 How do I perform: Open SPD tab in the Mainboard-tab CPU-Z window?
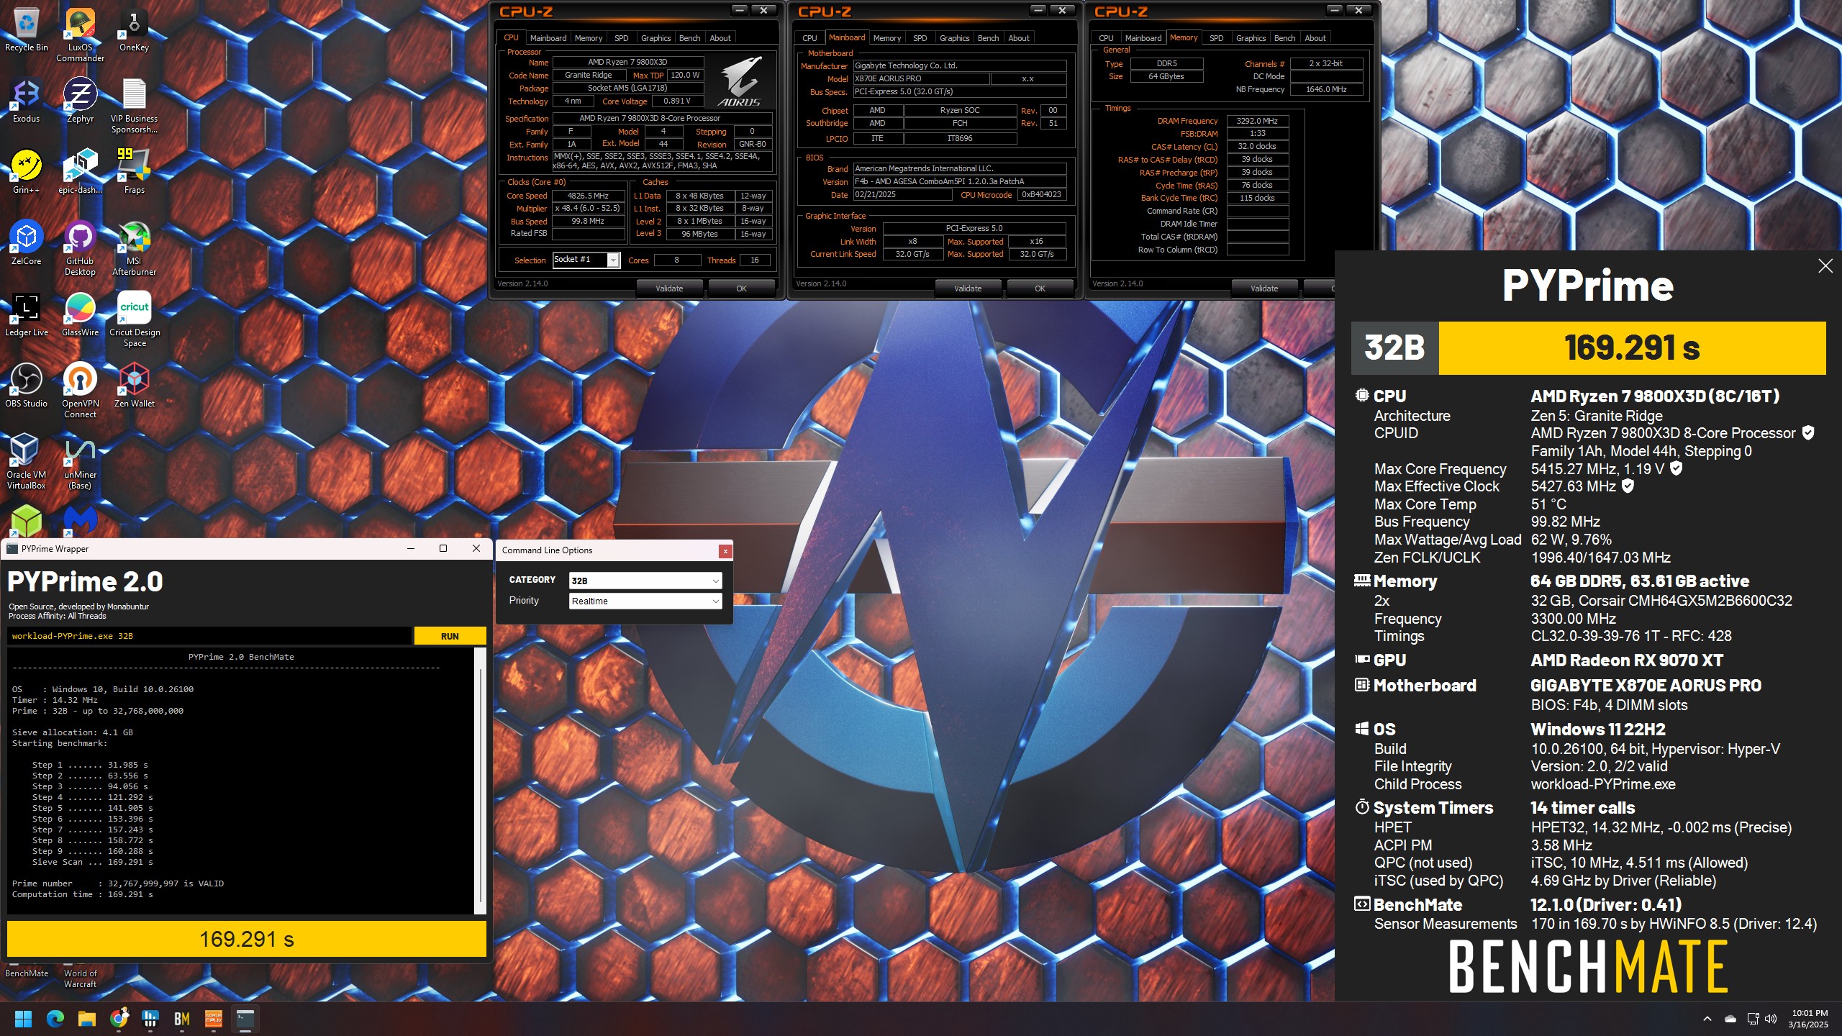point(920,38)
